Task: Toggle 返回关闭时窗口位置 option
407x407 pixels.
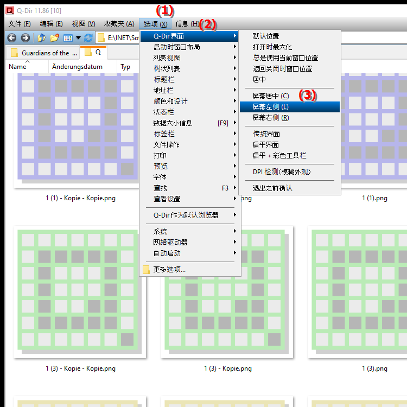Action: (290, 69)
